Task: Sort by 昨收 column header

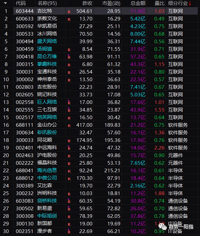Action: [87, 3]
